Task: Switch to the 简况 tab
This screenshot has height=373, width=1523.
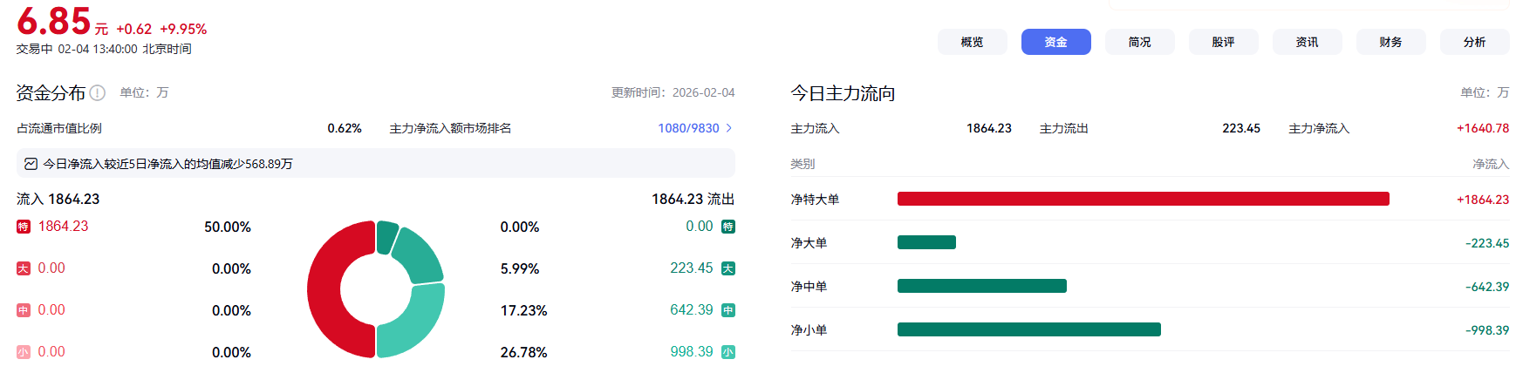Action: point(1139,42)
